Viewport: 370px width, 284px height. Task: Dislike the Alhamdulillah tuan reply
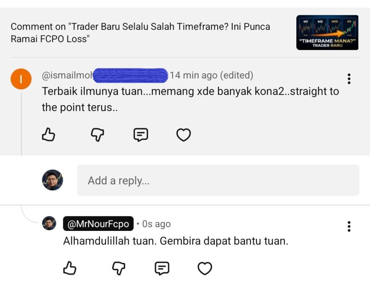point(118,268)
